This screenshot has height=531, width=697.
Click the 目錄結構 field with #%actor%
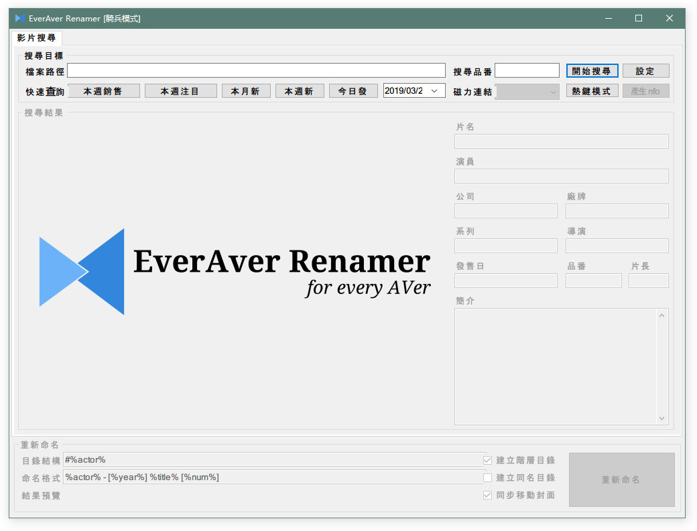tap(274, 459)
